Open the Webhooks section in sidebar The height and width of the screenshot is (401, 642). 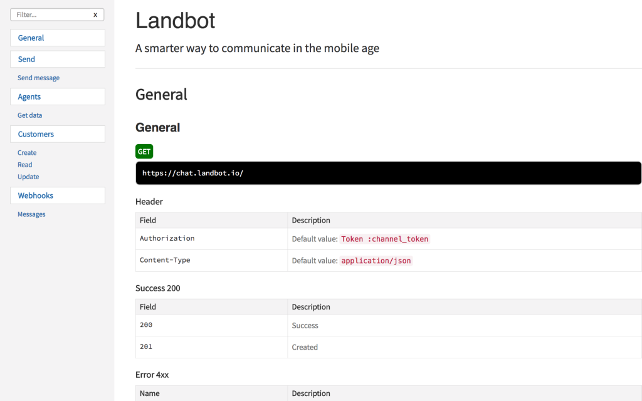pyautogui.click(x=57, y=195)
